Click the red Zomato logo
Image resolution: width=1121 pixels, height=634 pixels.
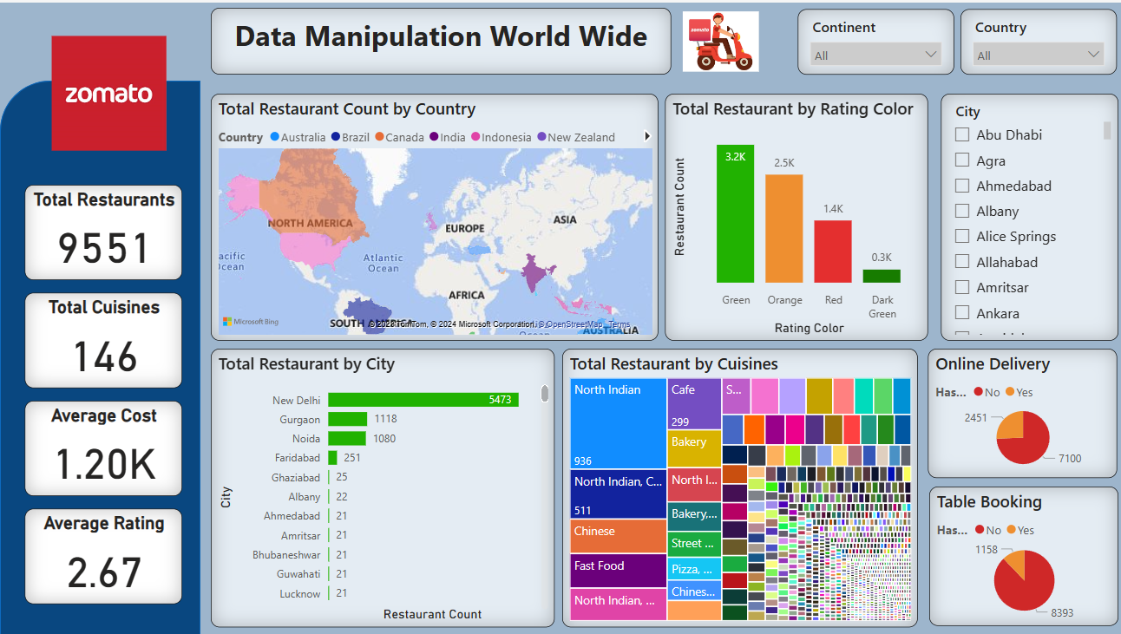108,93
